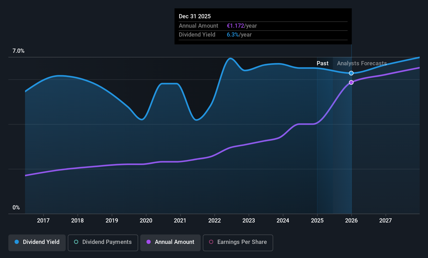This screenshot has width=428, height=258.
Task: Click the pink Earnings Per Share circle icon
Action: (211, 242)
